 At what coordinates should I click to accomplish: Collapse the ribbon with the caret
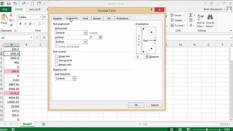coord(231,31)
